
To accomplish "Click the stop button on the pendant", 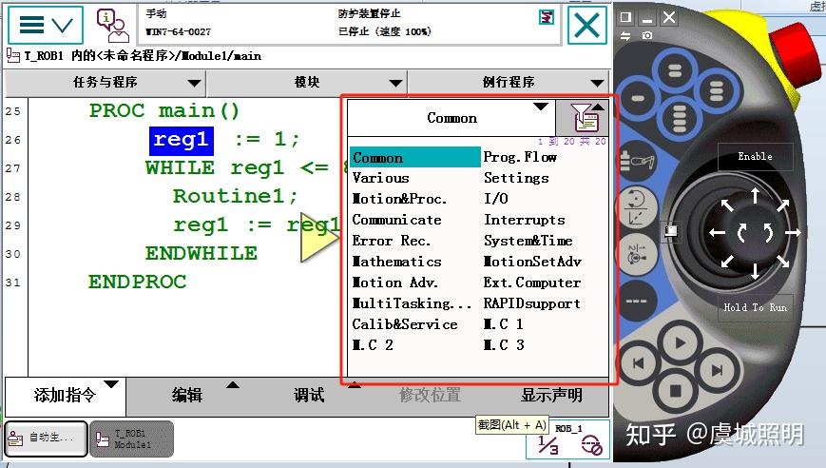I will 675,391.
